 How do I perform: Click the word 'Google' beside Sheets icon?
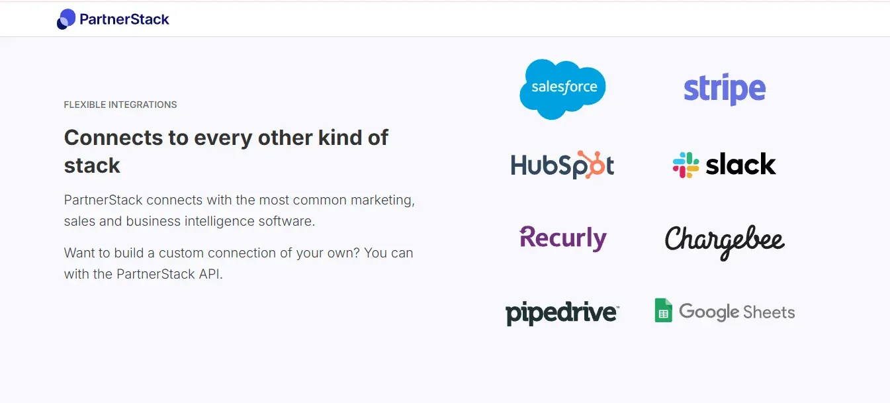709,312
